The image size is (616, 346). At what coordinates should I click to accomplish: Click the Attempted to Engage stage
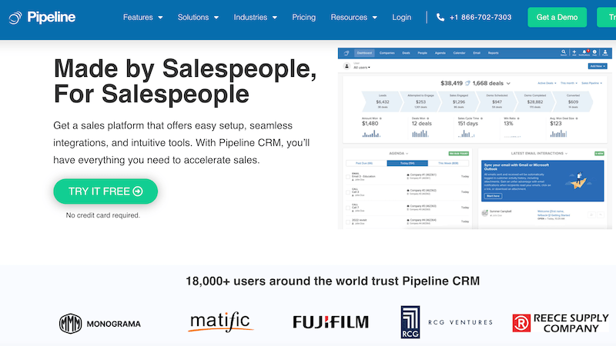click(420, 101)
